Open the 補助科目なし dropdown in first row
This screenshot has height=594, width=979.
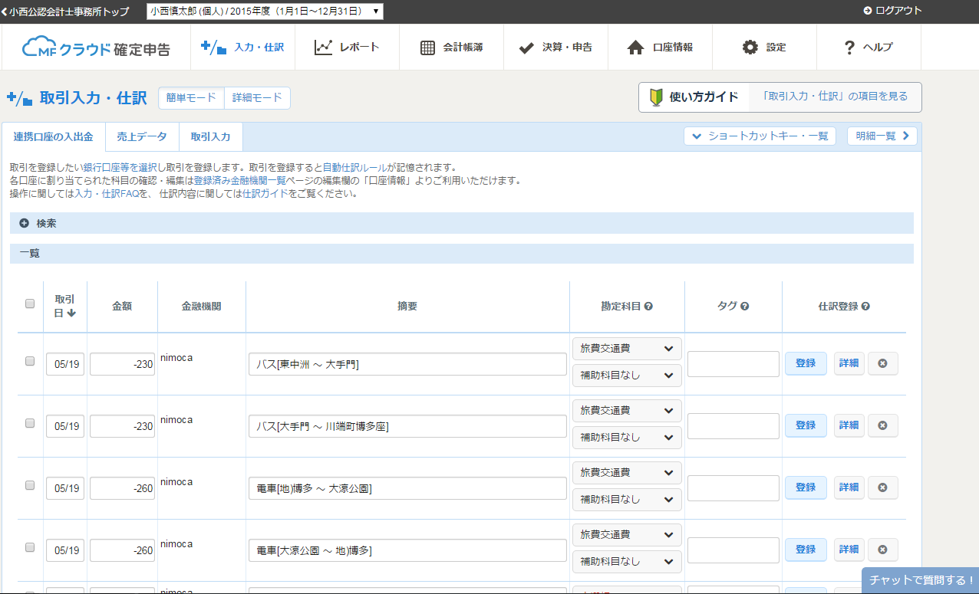point(627,376)
